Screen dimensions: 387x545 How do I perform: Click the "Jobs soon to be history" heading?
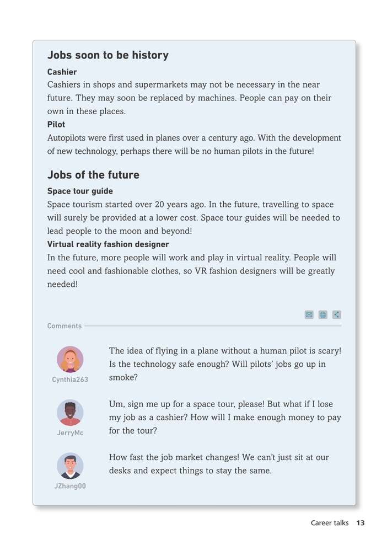click(x=108, y=55)
